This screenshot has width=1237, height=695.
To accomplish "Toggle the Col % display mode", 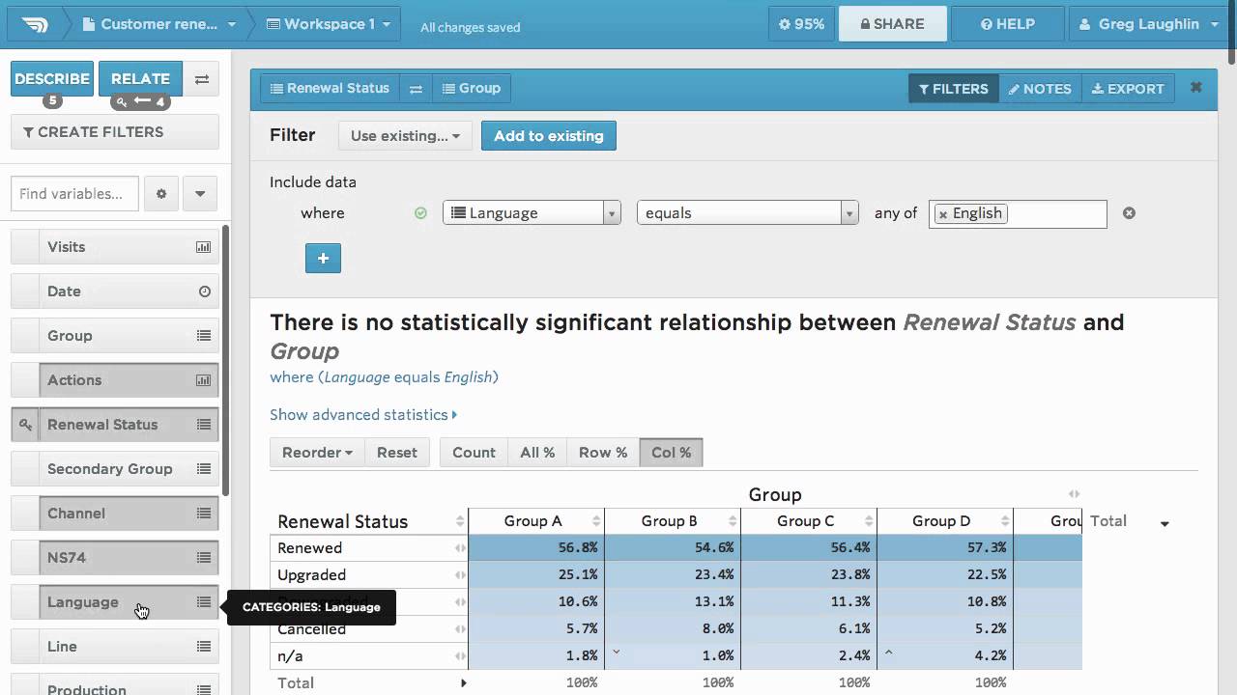I will (671, 453).
